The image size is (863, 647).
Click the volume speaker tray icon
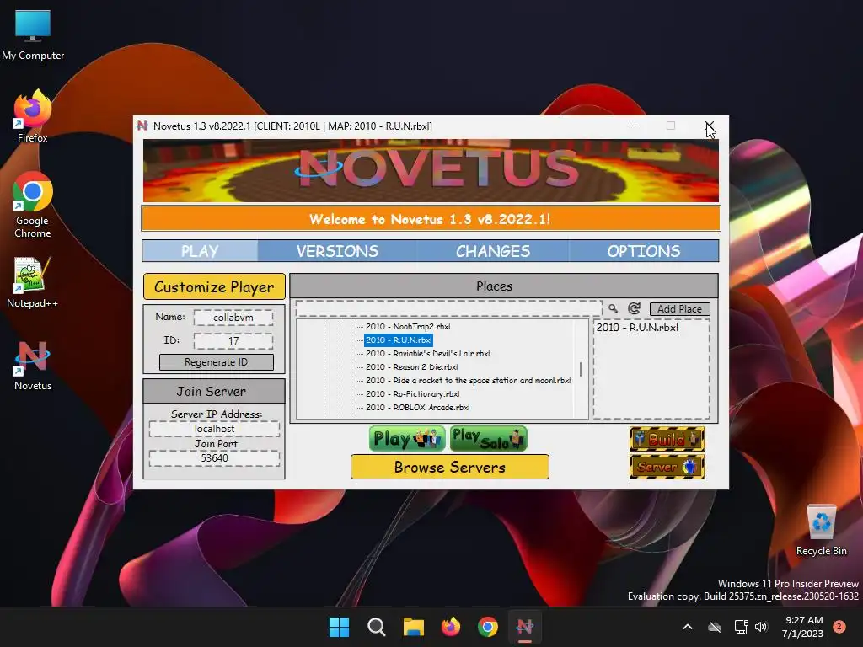coord(761,627)
